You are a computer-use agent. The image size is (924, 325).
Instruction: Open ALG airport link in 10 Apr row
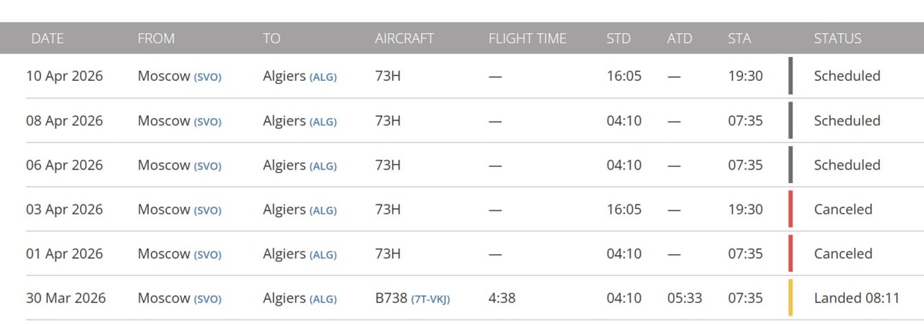323,78
